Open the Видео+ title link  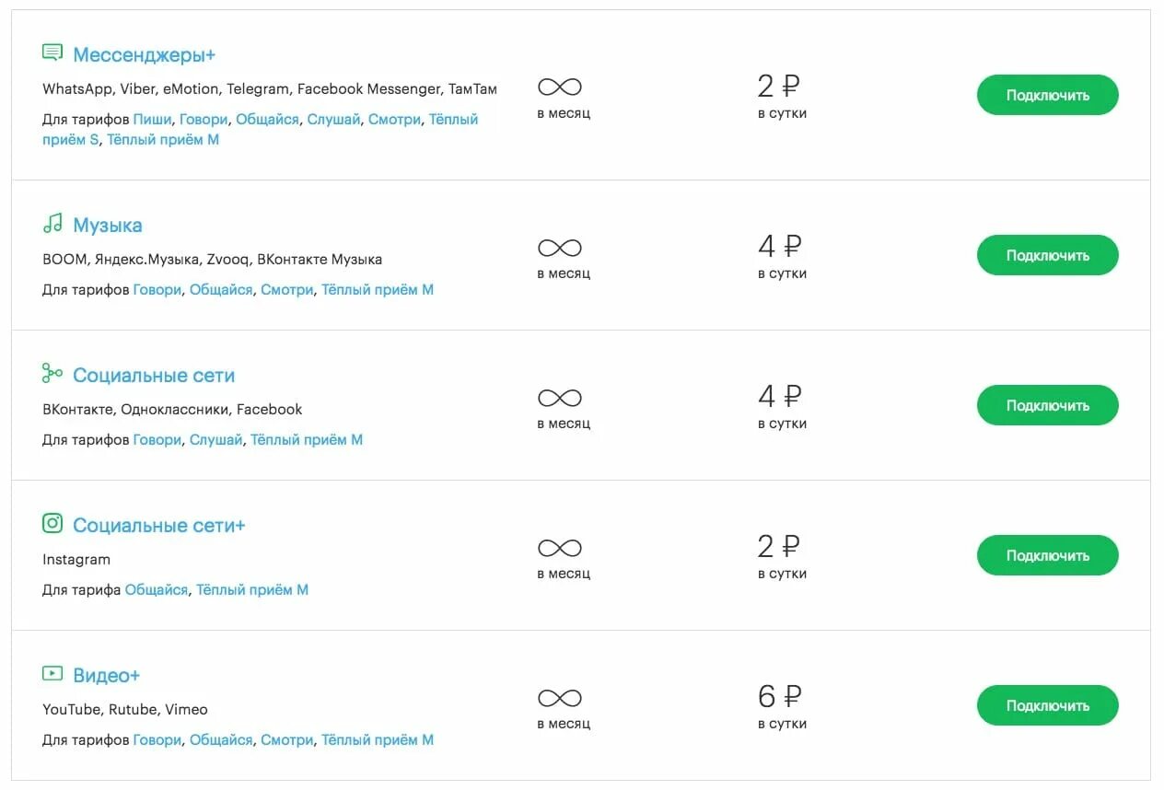point(107,676)
